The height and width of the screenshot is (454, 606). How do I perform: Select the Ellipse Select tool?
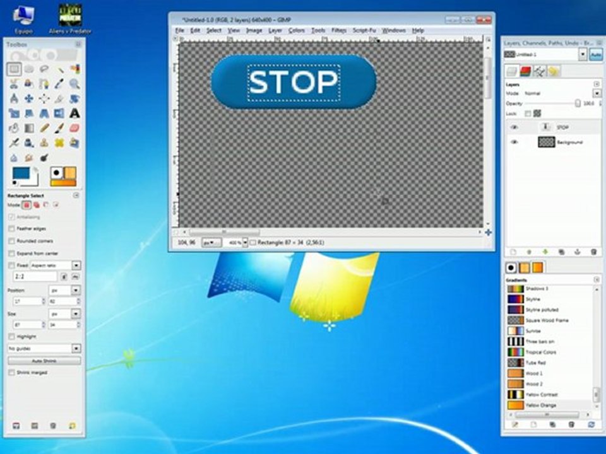[x=30, y=69]
